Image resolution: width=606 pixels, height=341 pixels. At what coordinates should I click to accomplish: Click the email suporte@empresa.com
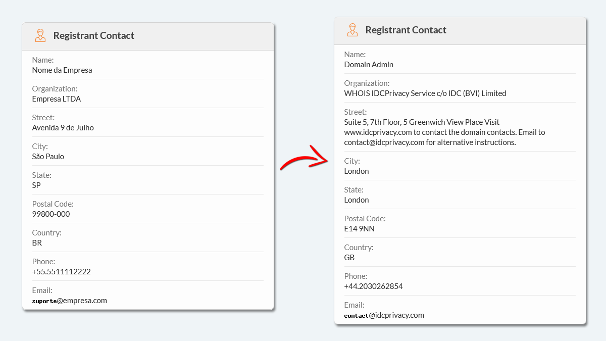coord(70,301)
